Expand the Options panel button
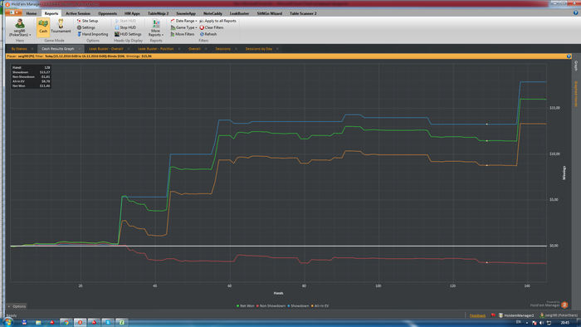This screenshot has height=327, width=581. (17, 306)
